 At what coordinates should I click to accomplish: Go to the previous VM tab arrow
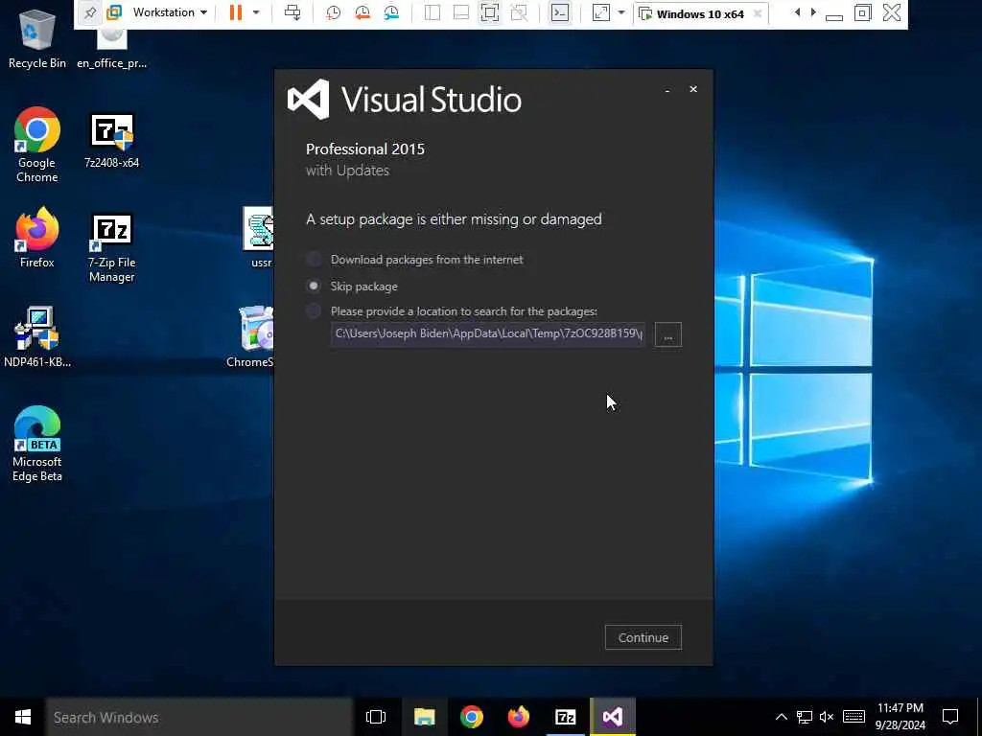tap(797, 12)
